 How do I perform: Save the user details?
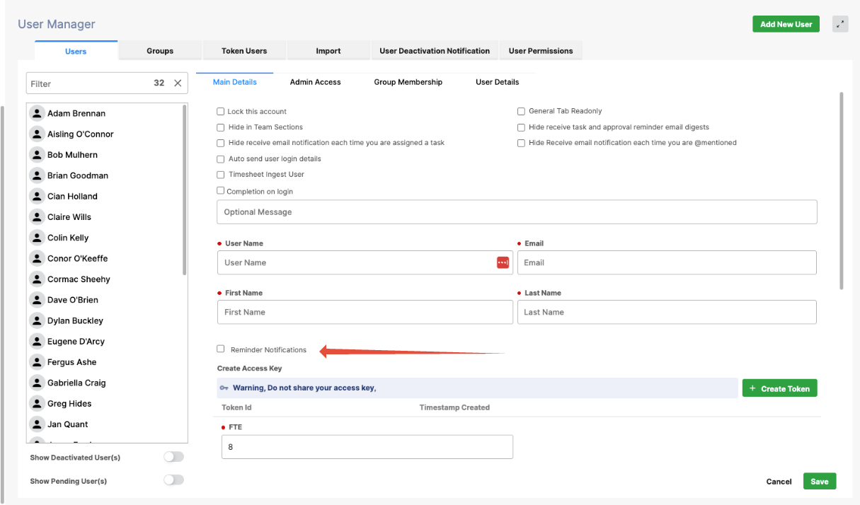pos(820,481)
